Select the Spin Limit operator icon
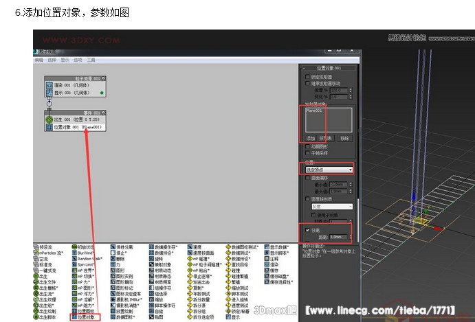 pos(74,264)
